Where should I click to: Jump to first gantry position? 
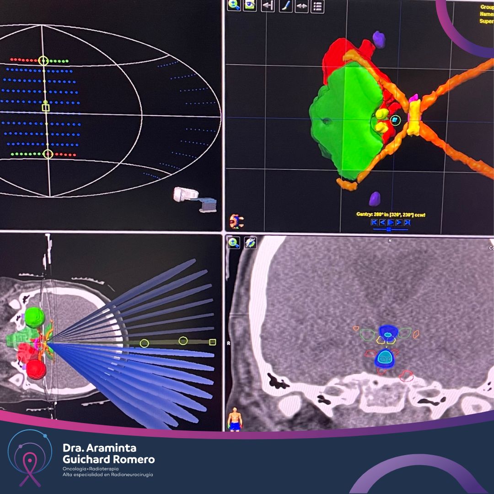[375, 222]
